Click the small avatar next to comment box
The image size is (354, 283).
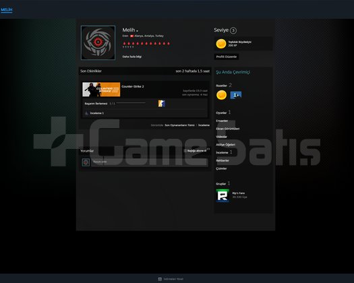click(86, 162)
